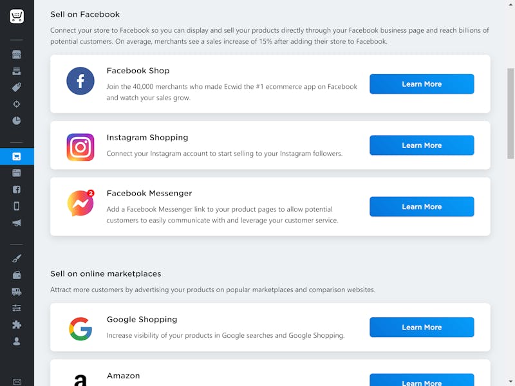
Task: Click the vertical scrollbar thumb
Action: (x=510, y=114)
